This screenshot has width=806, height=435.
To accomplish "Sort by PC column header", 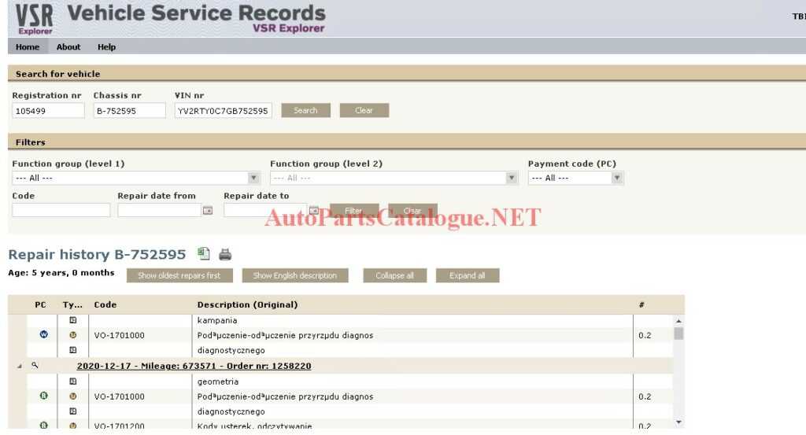I will [x=41, y=304].
